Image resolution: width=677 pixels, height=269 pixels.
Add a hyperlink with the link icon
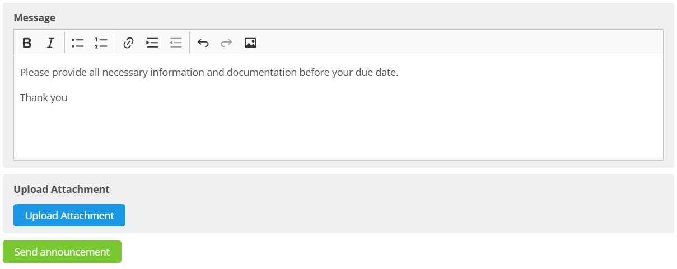click(x=128, y=43)
